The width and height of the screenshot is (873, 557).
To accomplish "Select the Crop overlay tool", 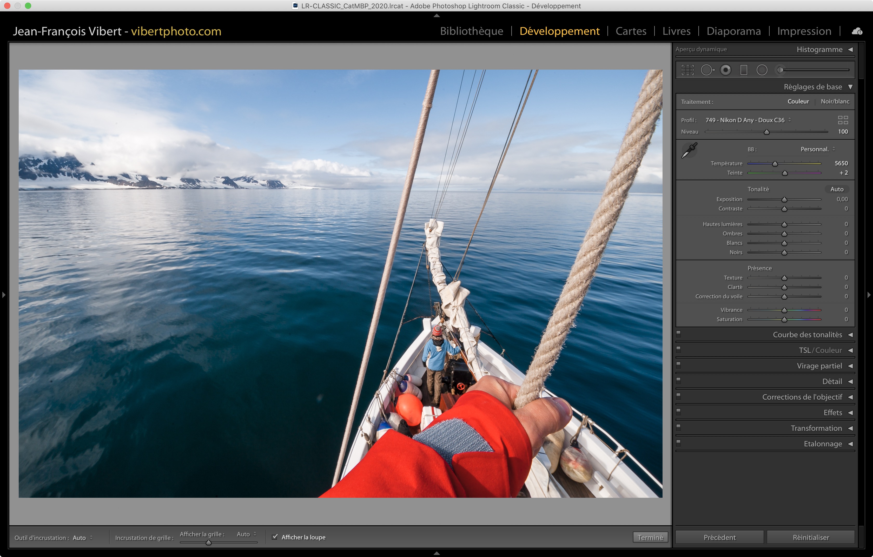I will (x=687, y=70).
